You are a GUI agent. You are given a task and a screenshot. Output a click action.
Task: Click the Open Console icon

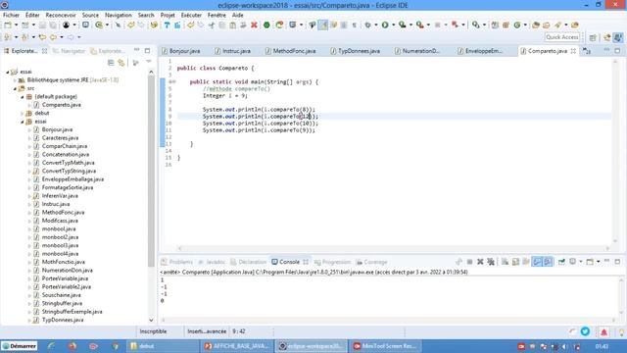590,262
